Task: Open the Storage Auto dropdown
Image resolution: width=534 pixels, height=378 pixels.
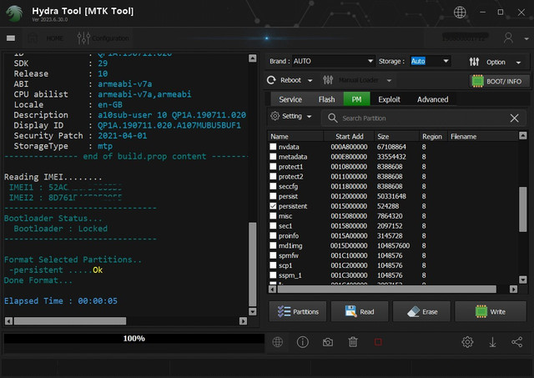Action: (x=430, y=61)
